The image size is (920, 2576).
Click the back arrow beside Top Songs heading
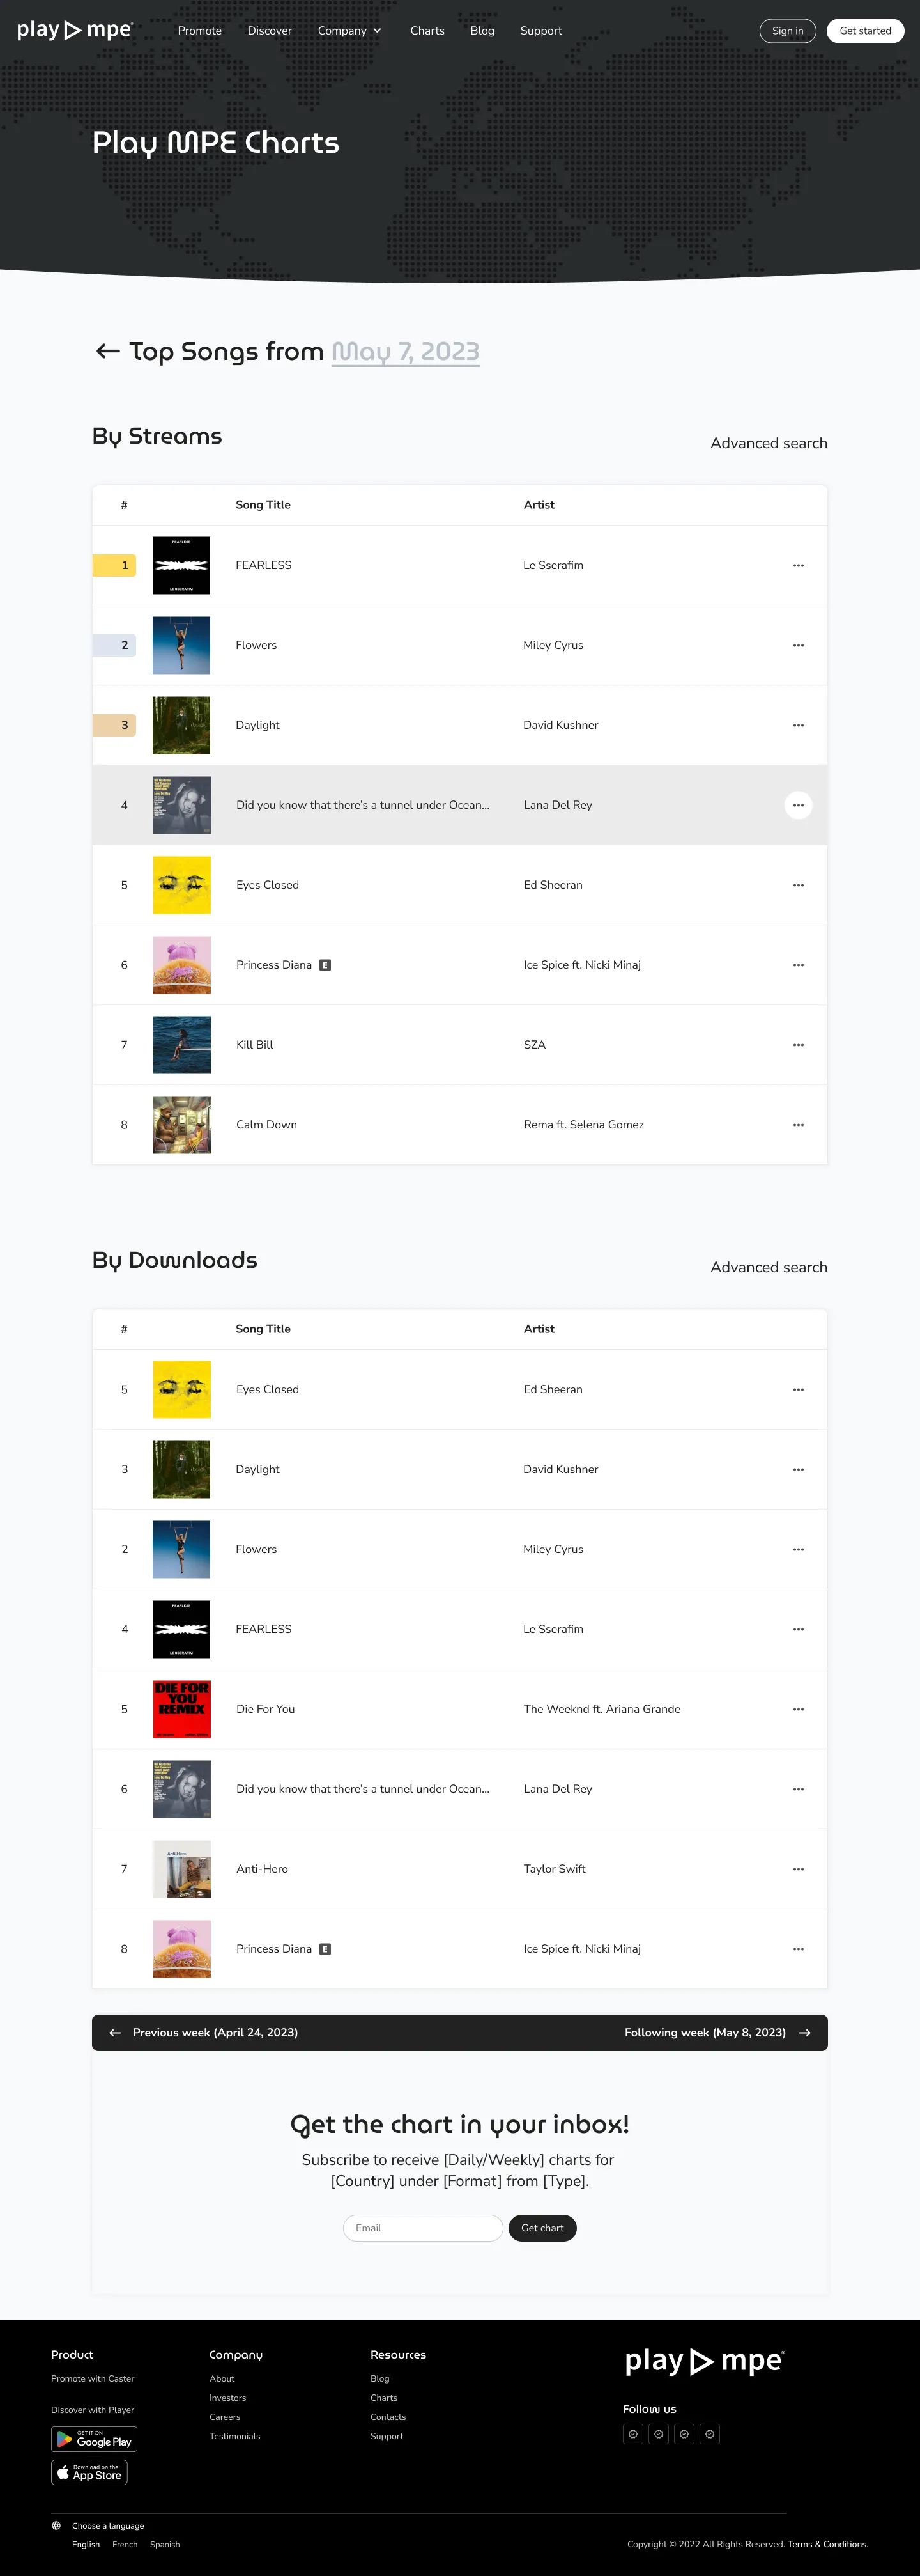[109, 351]
